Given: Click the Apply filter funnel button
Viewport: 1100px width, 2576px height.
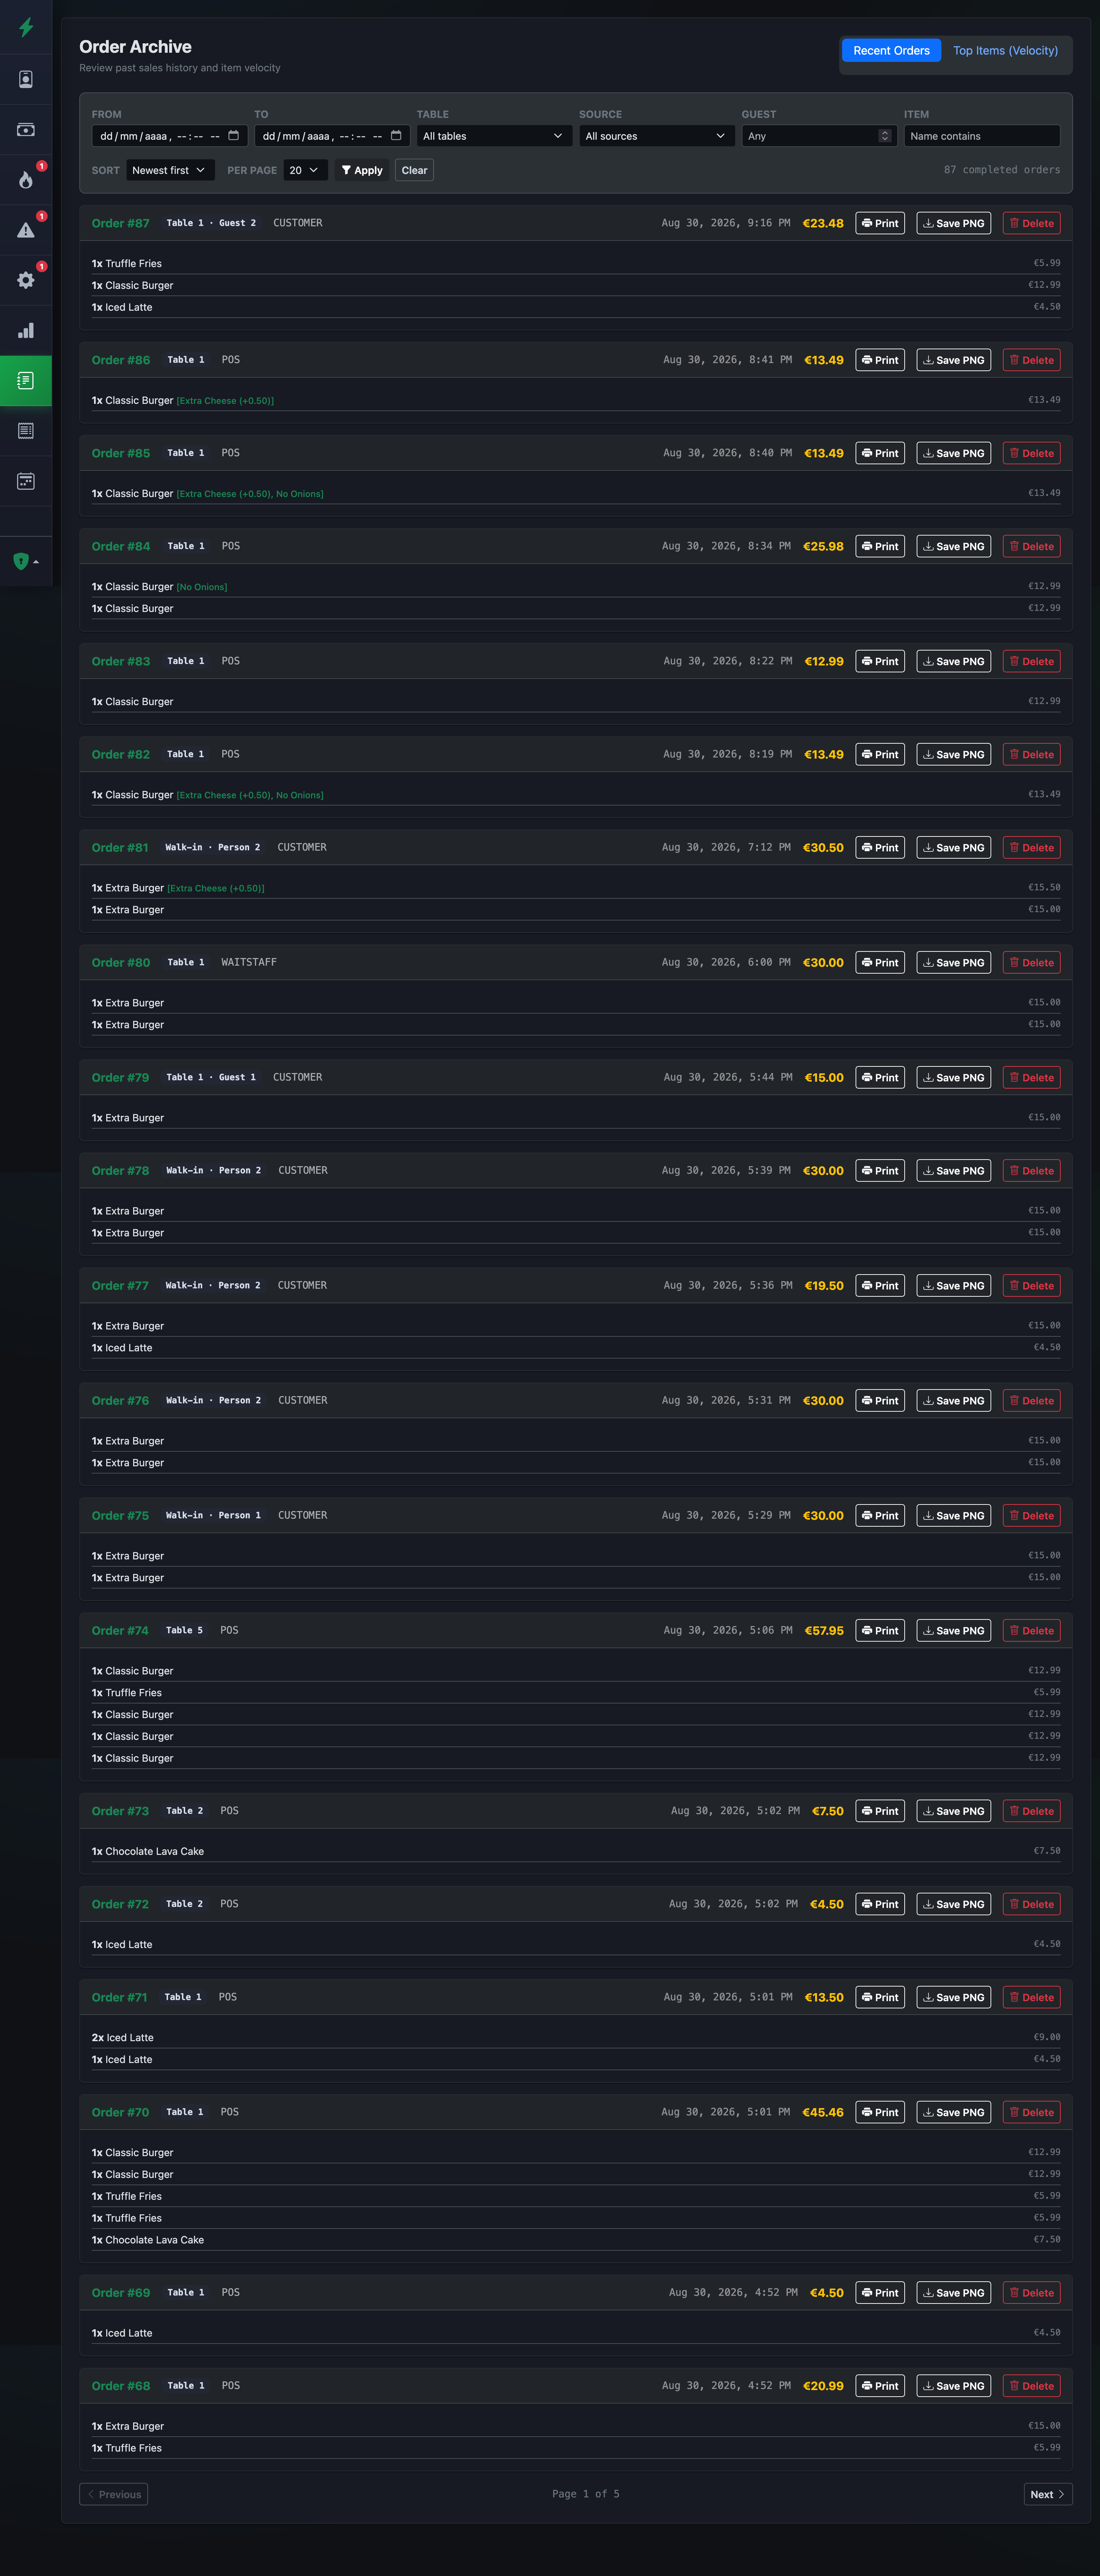Looking at the screenshot, I should coord(362,170).
